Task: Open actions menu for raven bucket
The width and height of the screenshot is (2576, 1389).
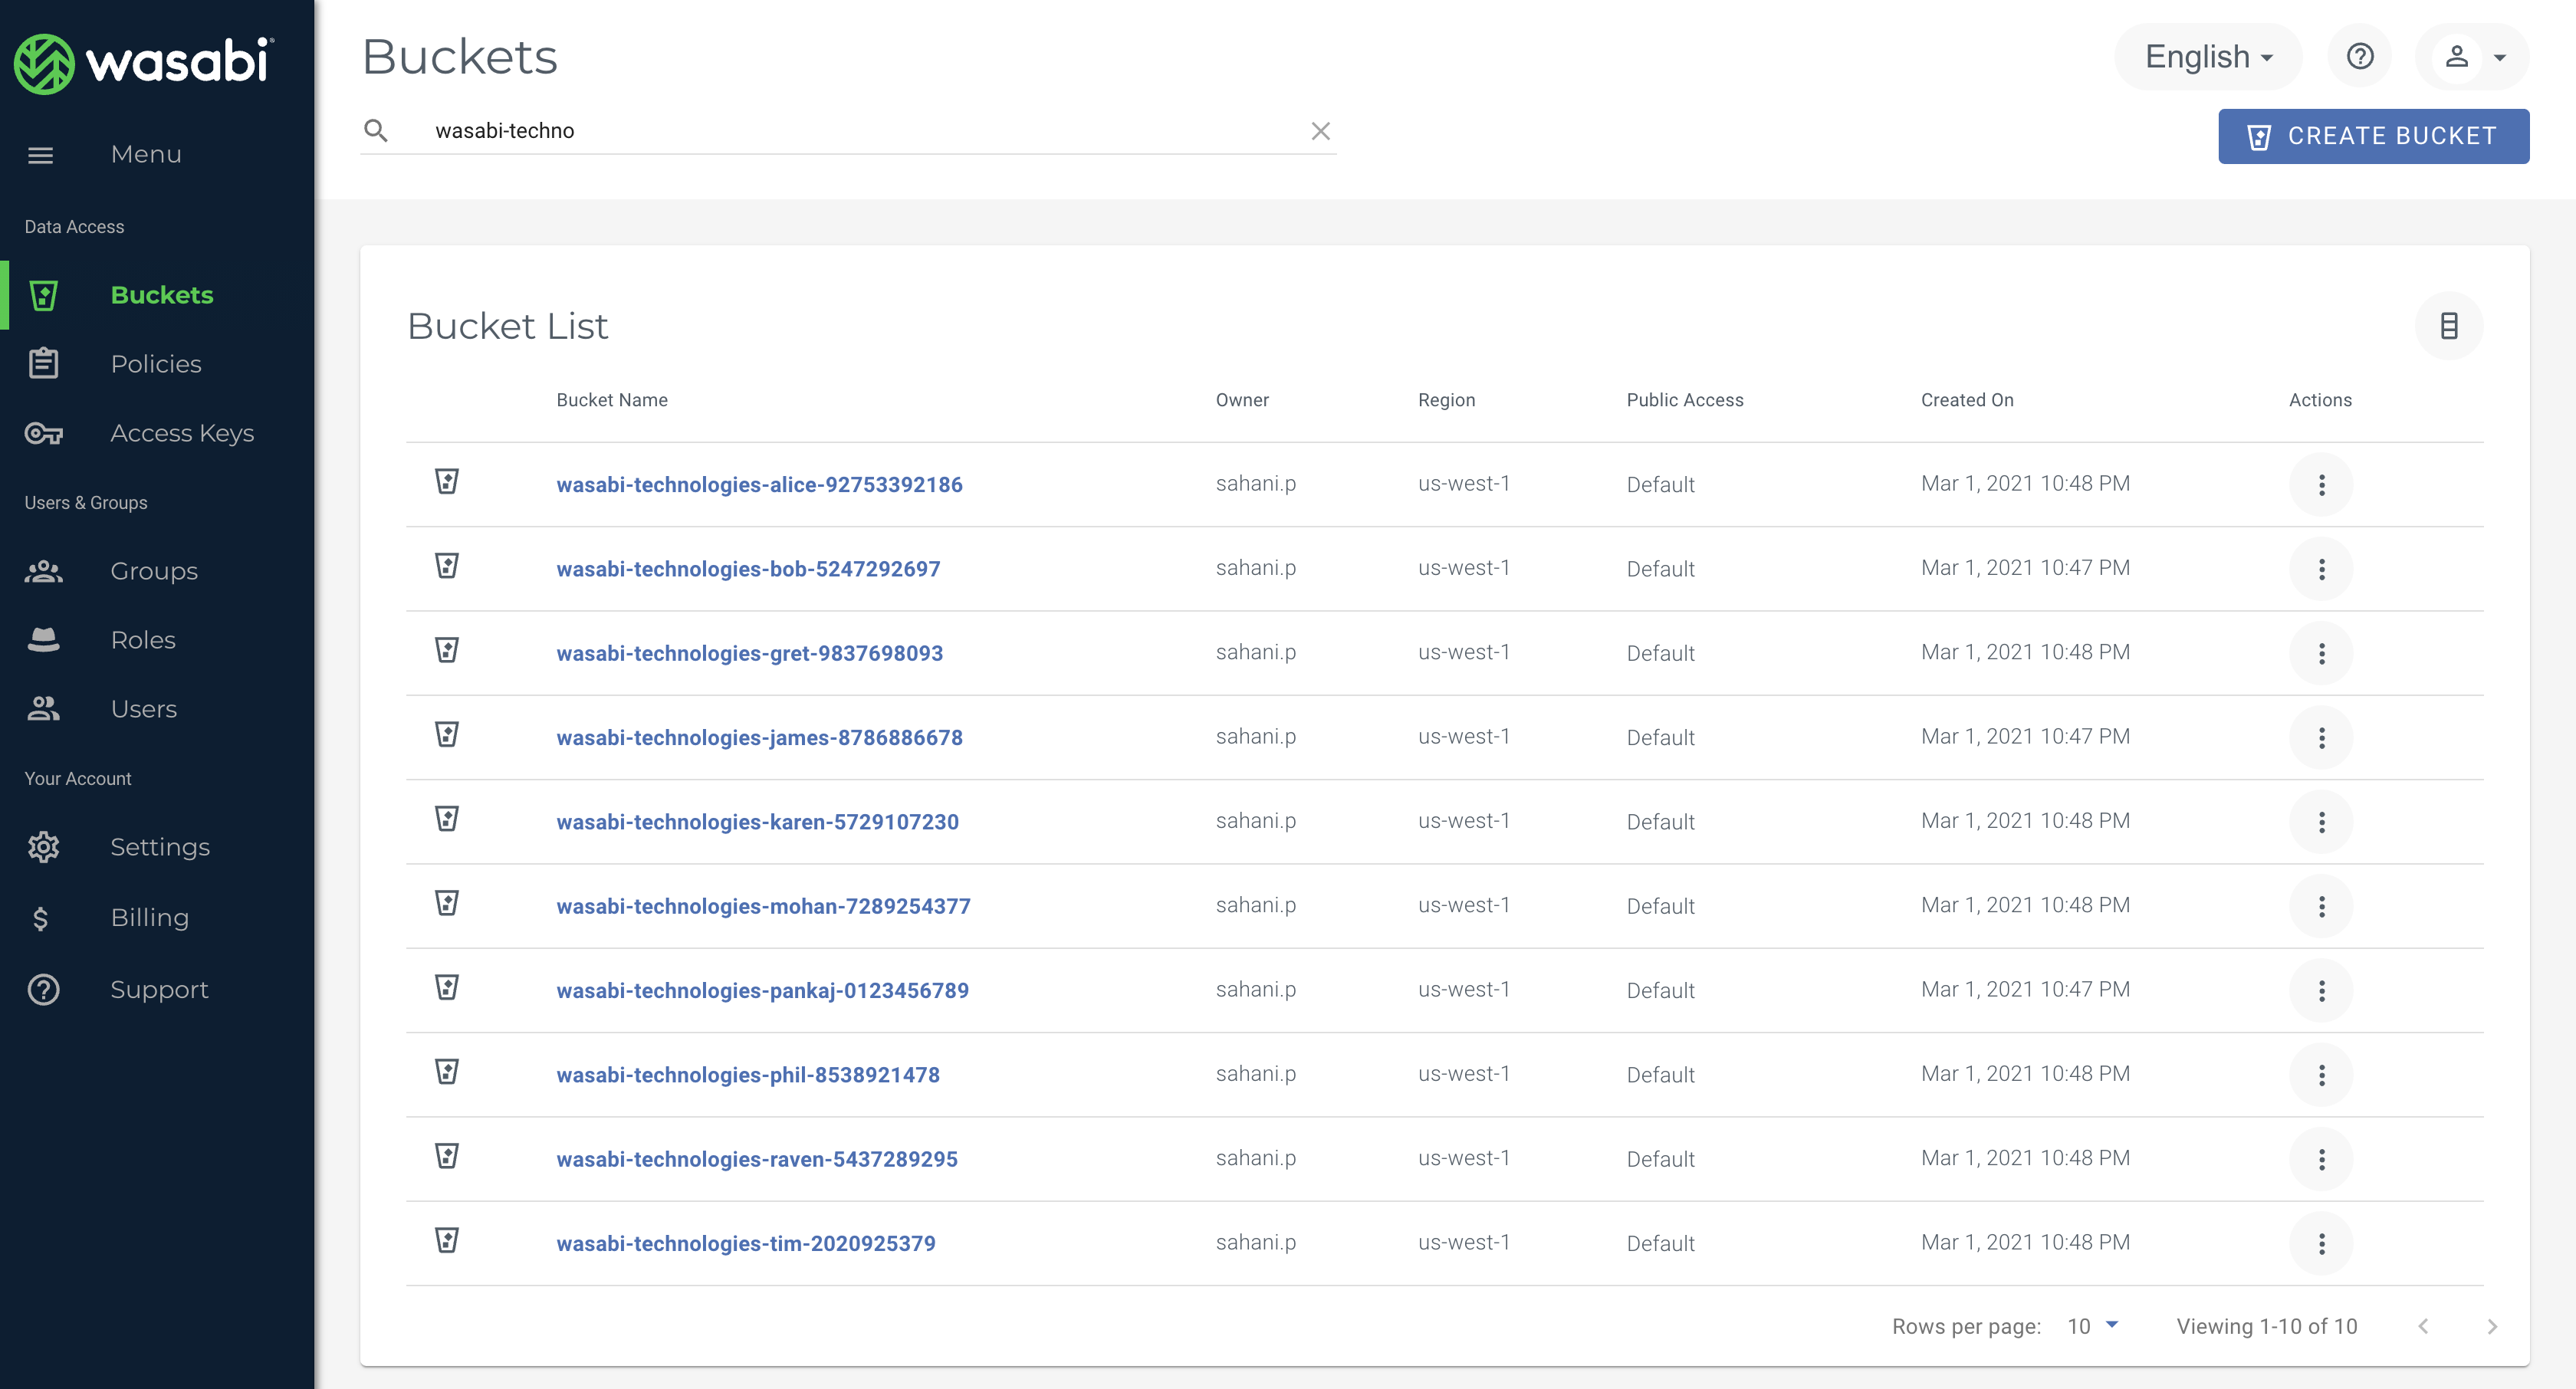Action: click(2321, 1160)
